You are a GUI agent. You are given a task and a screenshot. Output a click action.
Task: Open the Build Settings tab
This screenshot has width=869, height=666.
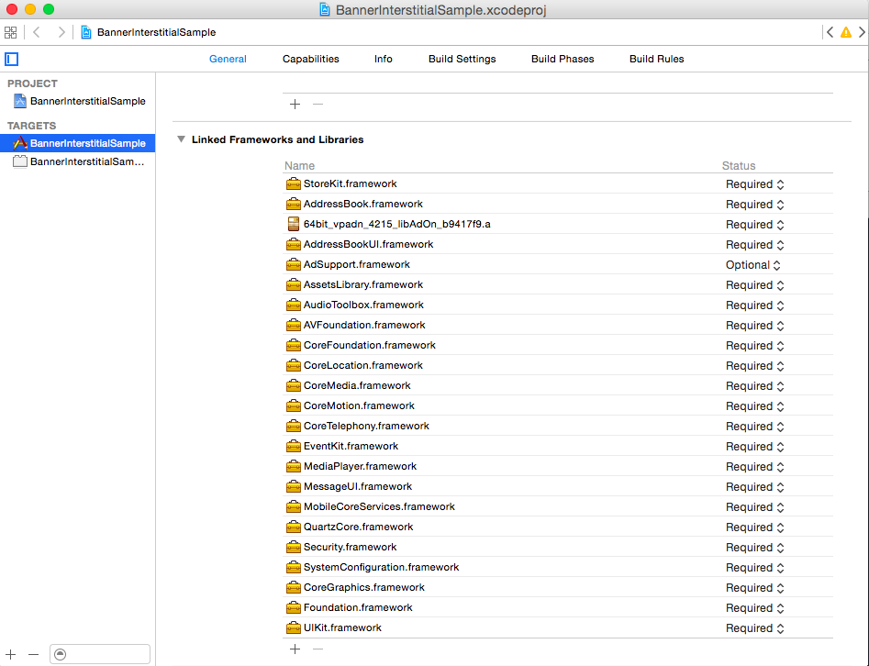pyautogui.click(x=462, y=59)
